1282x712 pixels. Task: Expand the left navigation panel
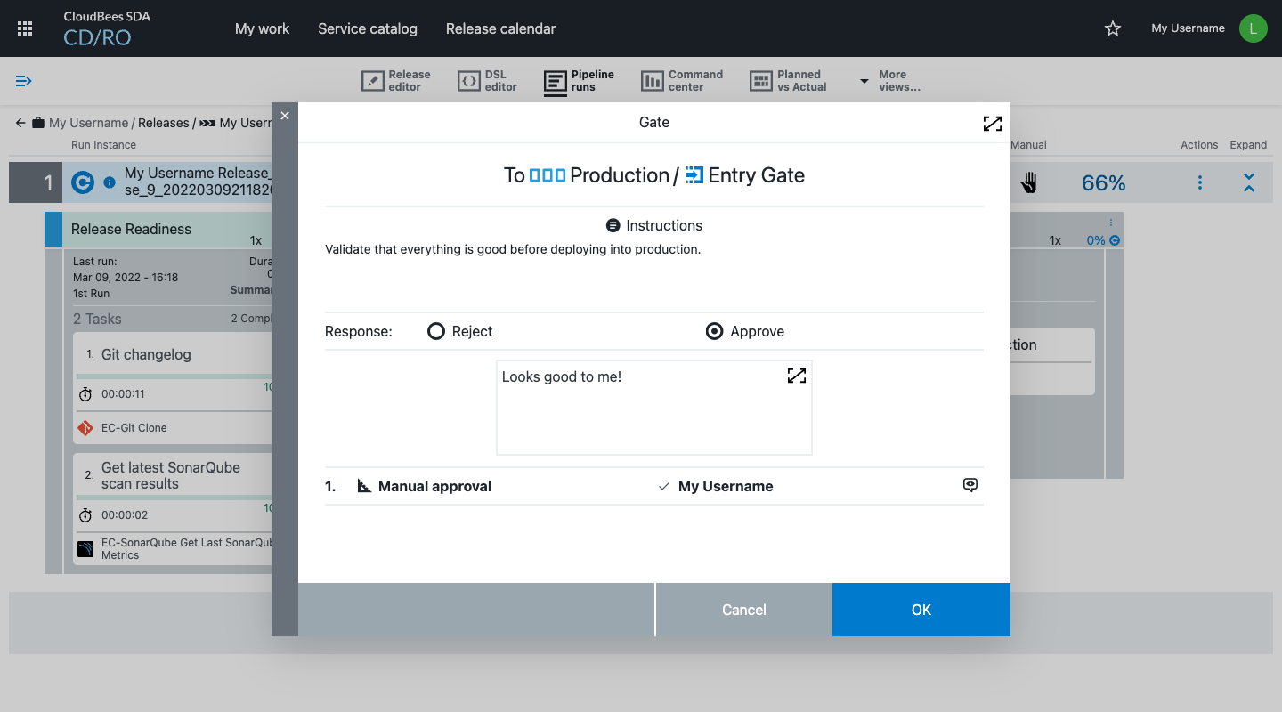point(24,81)
